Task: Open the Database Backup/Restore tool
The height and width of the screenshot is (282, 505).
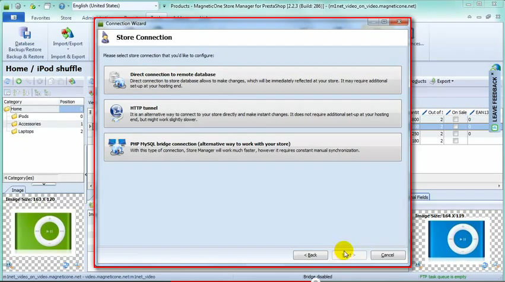Action: (25, 40)
